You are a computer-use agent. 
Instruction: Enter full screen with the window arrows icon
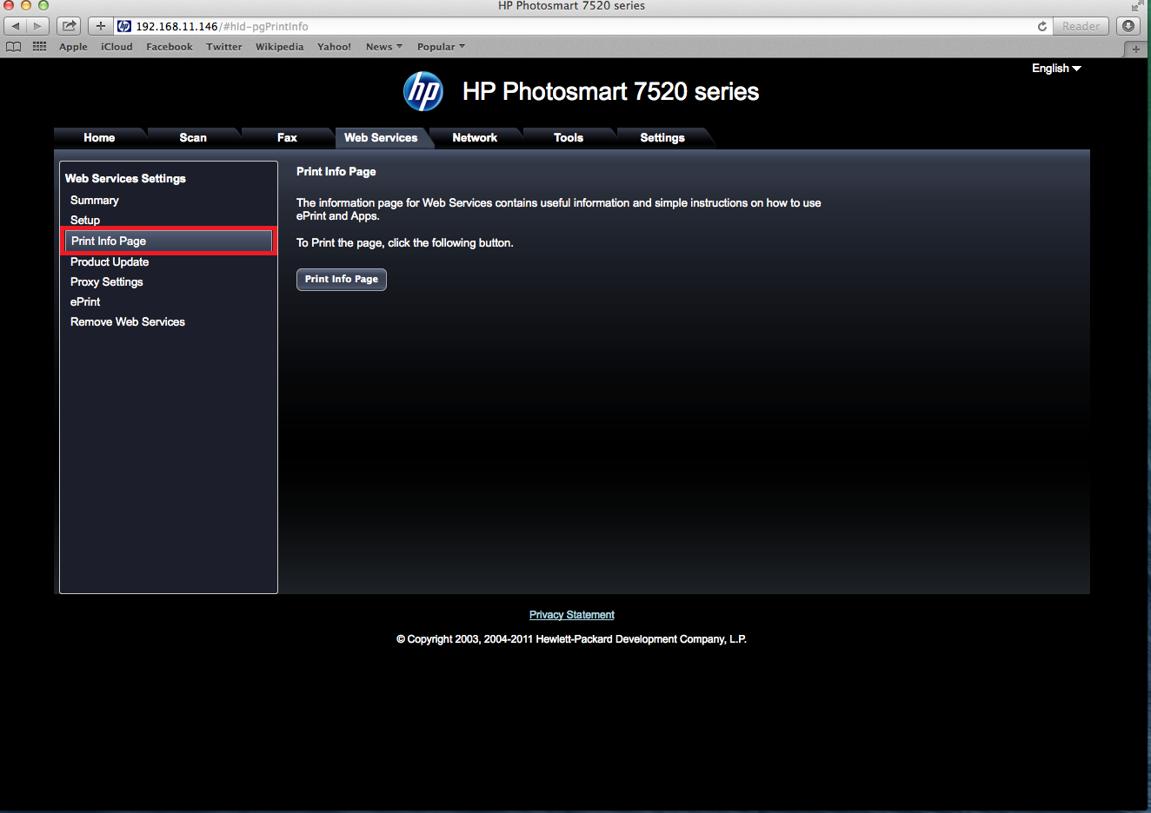pos(1136,6)
